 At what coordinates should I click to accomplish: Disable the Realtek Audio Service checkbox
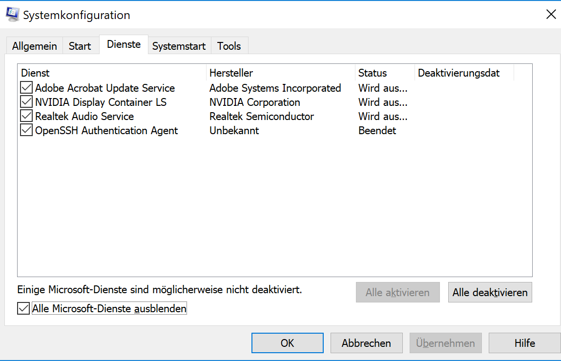(26, 116)
